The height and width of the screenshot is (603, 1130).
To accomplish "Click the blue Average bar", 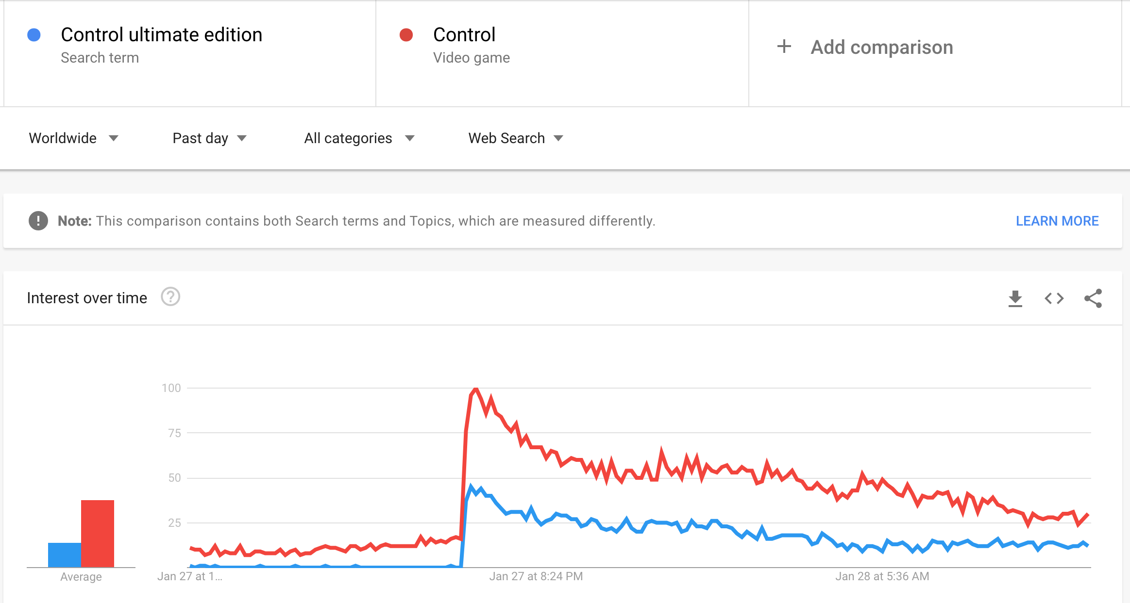I will [x=65, y=555].
